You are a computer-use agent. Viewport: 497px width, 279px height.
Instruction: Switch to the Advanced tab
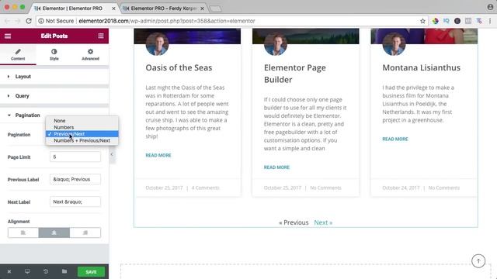(x=90, y=55)
